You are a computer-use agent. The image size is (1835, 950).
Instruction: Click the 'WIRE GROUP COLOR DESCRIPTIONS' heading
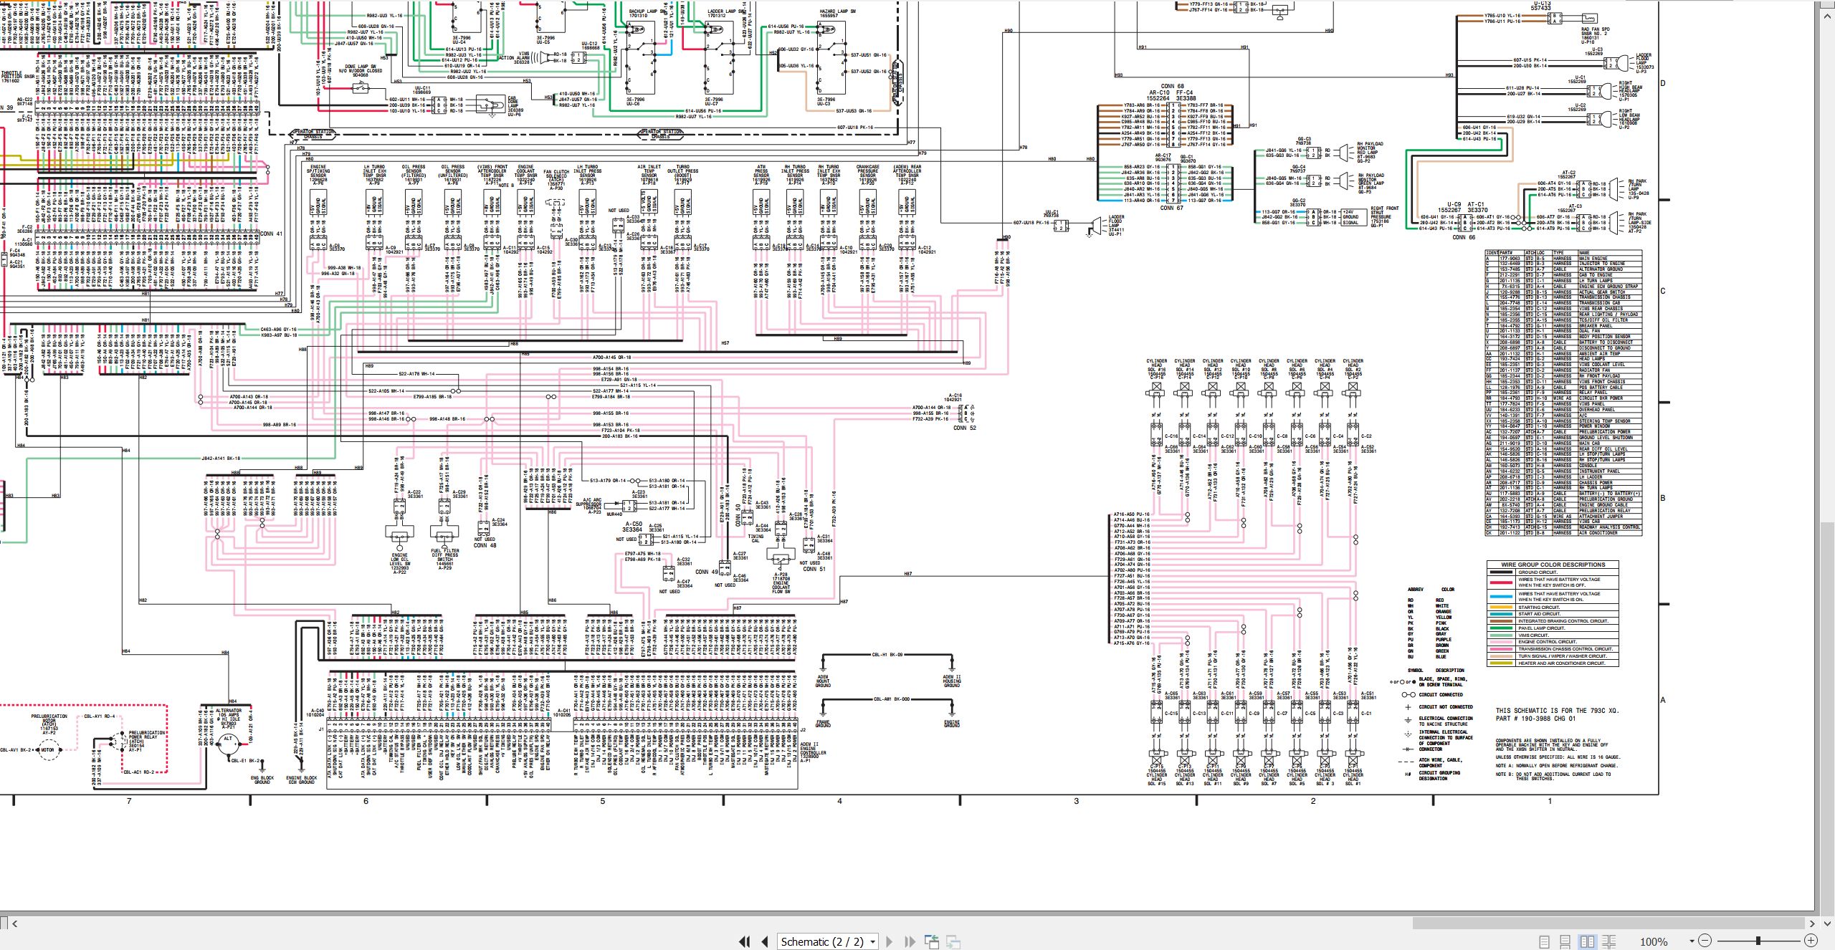click(x=1553, y=565)
